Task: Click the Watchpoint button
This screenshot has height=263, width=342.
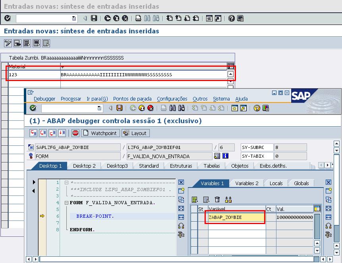Action: [100, 133]
